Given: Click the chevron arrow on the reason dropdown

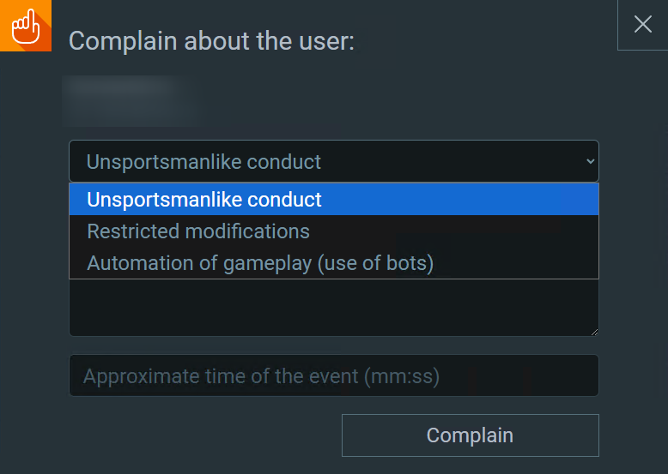Looking at the screenshot, I should point(590,161).
